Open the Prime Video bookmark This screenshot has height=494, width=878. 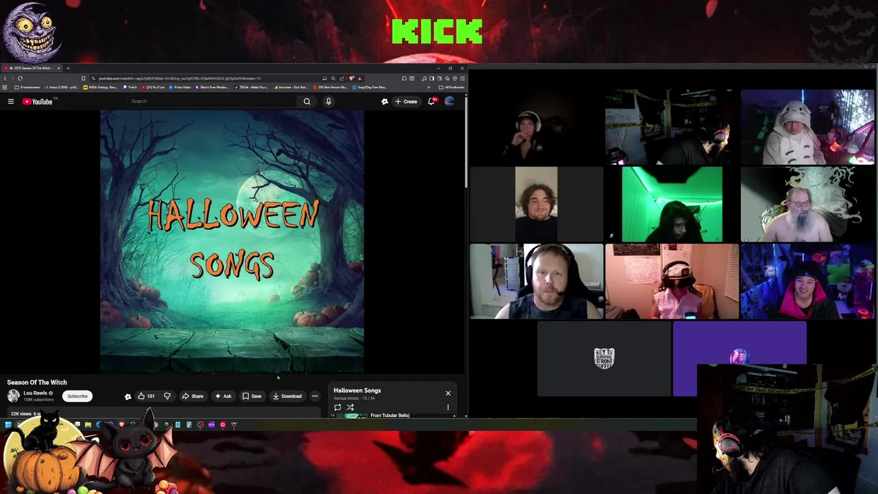point(180,87)
